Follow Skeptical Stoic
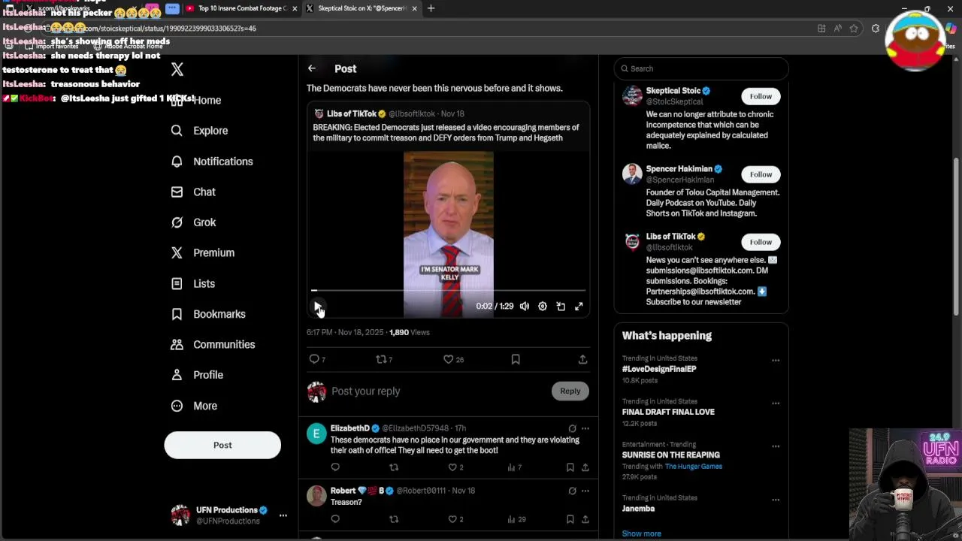This screenshot has height=541, width=962. pyautogui.click(x=761, y=96)
